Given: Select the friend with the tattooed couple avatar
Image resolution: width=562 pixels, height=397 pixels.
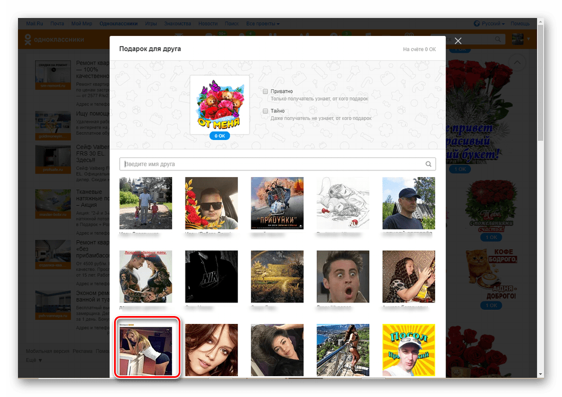Looking at the screenshot, I should [x=146, y=277].
